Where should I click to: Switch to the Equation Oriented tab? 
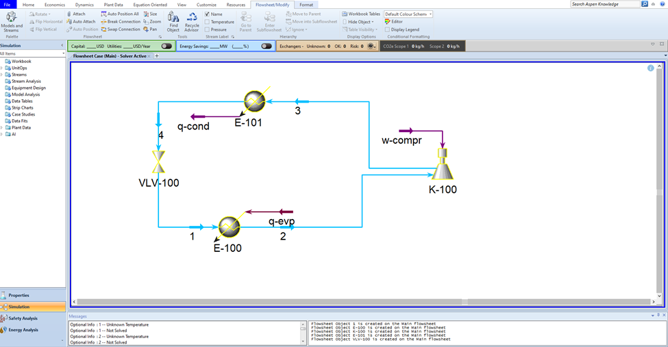click(150, 5)
